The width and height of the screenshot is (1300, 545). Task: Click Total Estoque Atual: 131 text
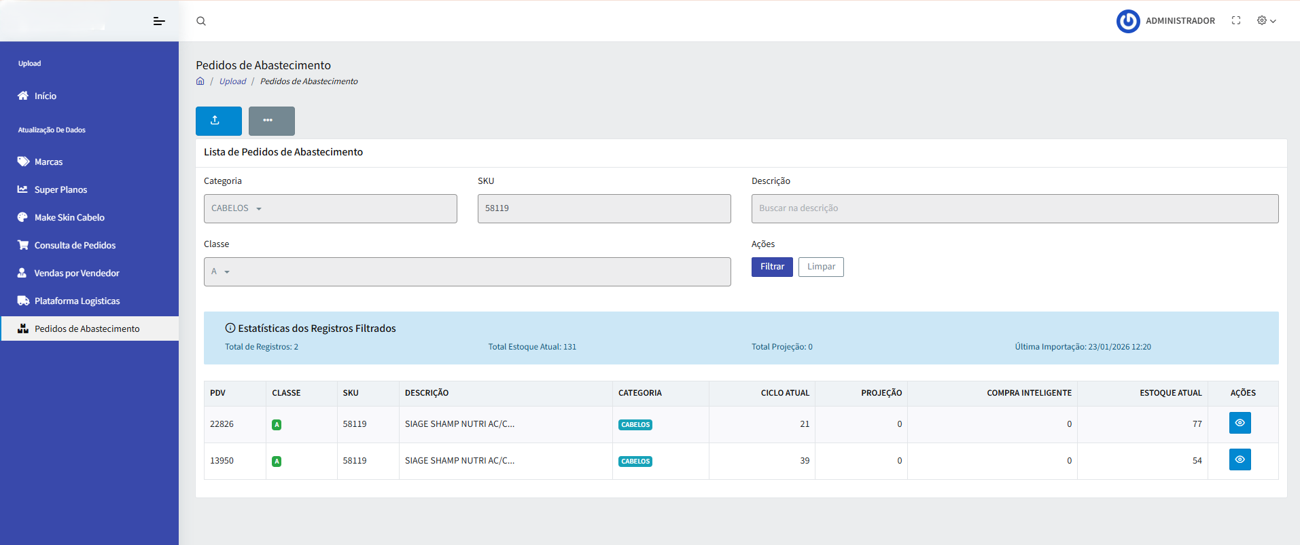click(532, 347)
